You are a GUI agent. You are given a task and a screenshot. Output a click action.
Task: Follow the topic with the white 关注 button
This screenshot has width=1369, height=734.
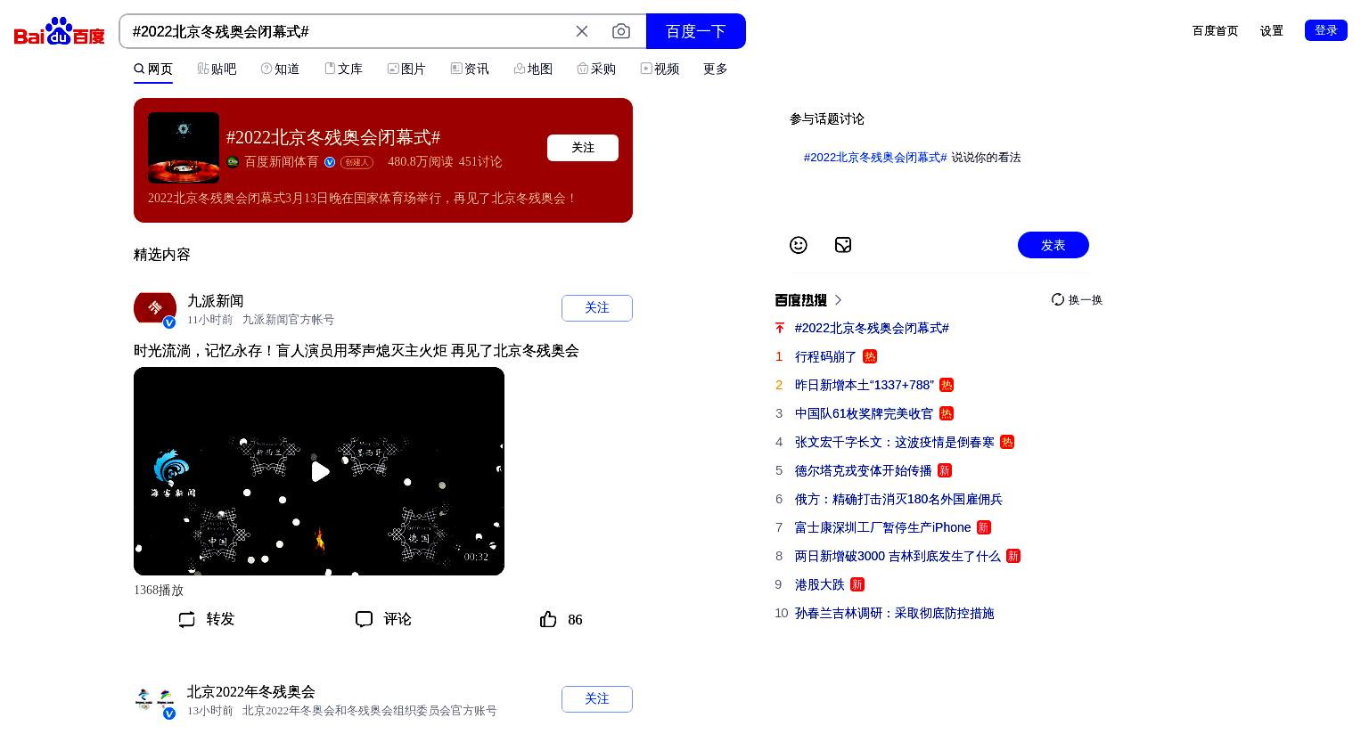tap(583, 148)
